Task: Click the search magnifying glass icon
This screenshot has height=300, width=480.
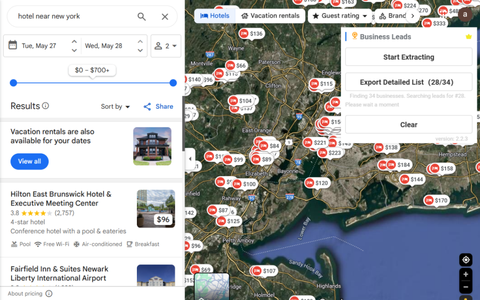Action: tap(142, 16)
